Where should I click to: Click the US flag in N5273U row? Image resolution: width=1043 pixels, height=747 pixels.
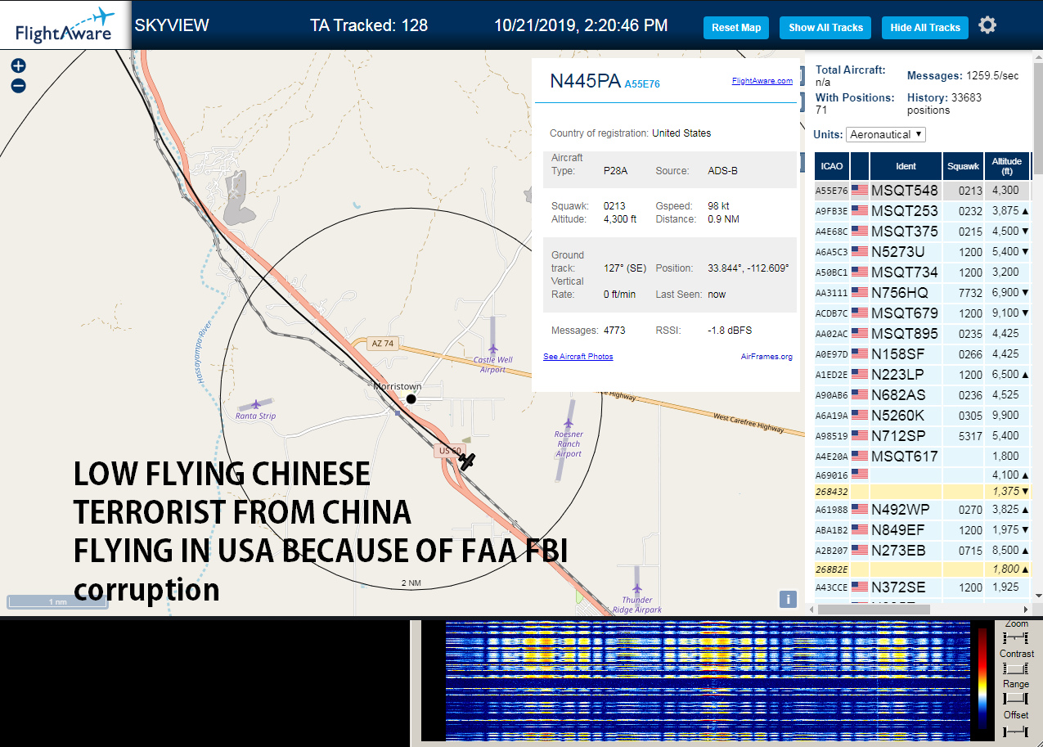pos(860,252)
